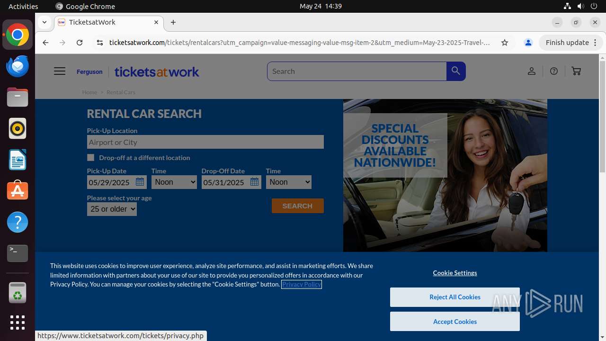Click the blue search magnifier button

pos(456,71)
